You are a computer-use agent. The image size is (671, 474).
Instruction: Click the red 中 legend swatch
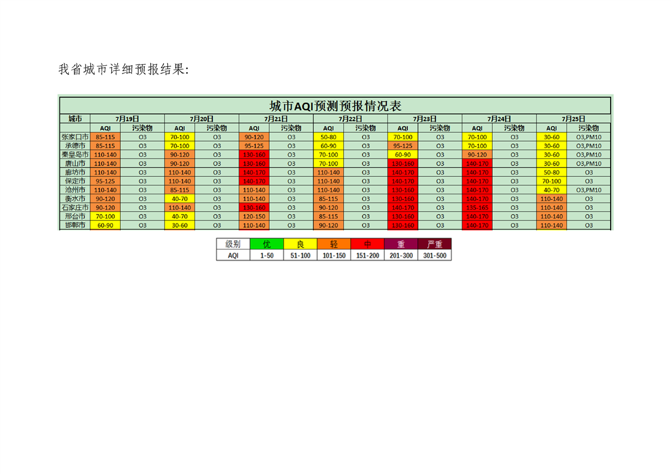[x=367, y=244]
